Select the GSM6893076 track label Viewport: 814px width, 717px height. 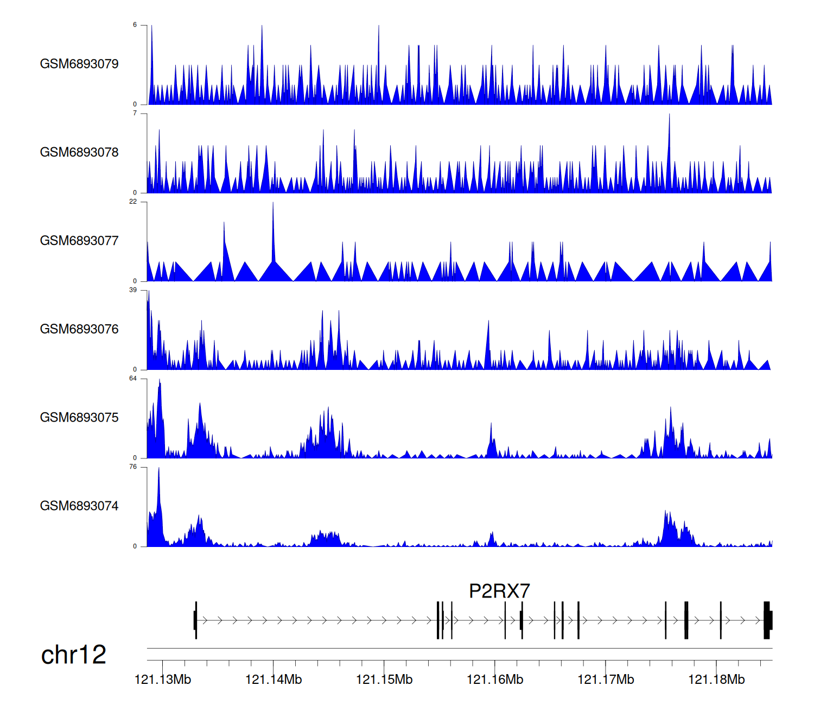point(79,329)
